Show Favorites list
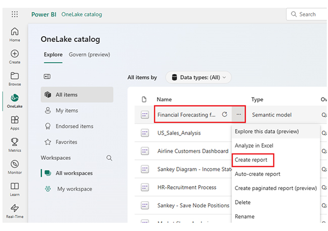This screenshot has width=328, height=231. coord(77,142)
